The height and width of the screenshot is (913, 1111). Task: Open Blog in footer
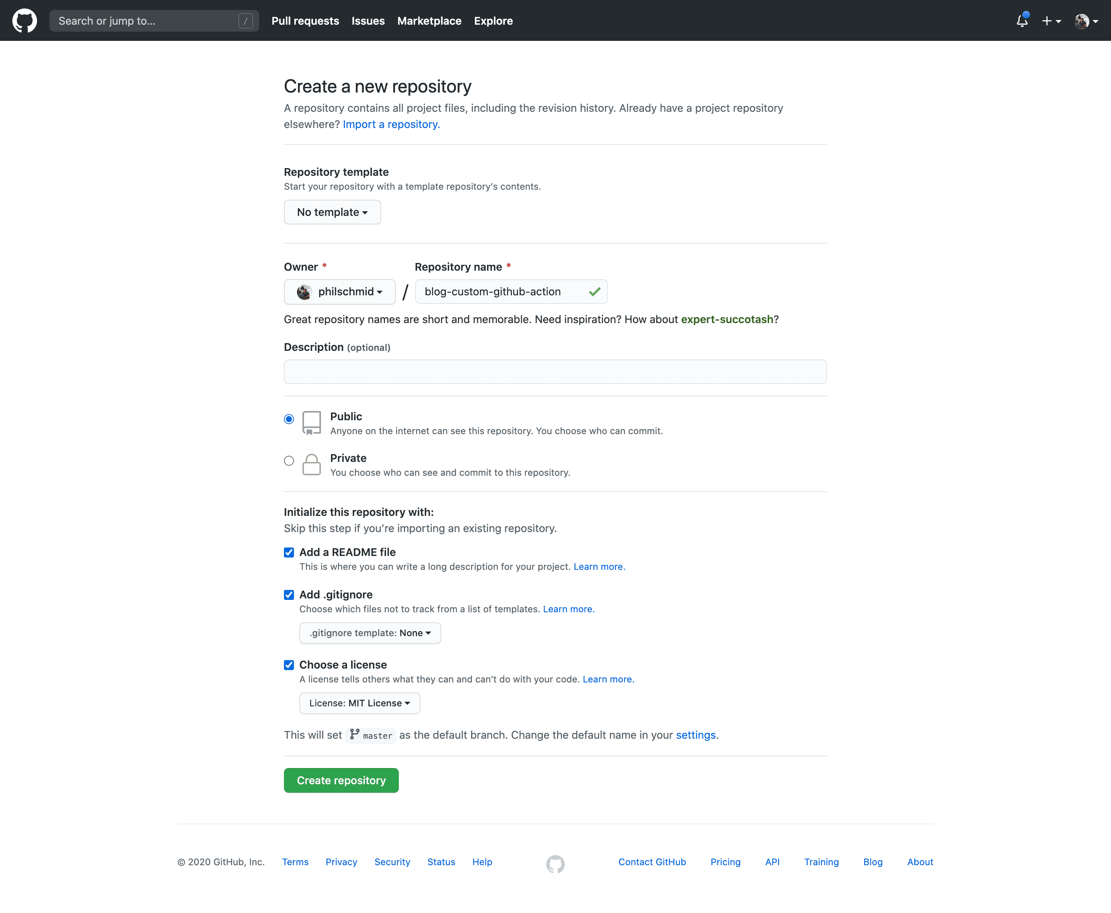click(873, 862)
